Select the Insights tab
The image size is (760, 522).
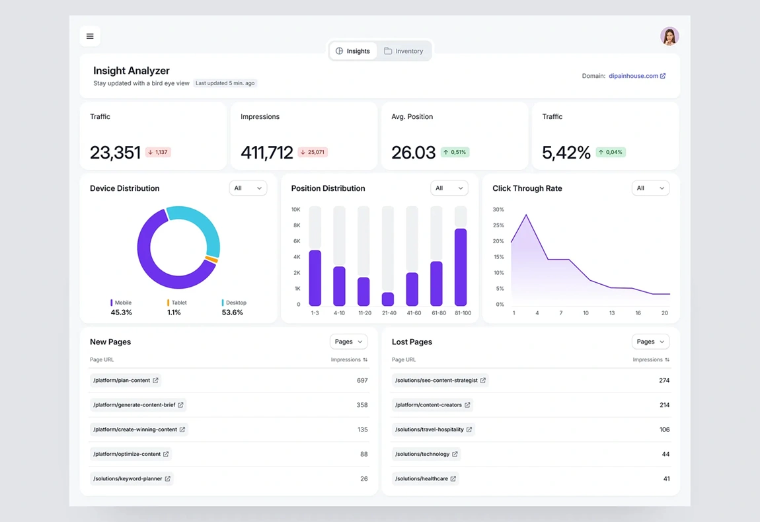(353, 51)
